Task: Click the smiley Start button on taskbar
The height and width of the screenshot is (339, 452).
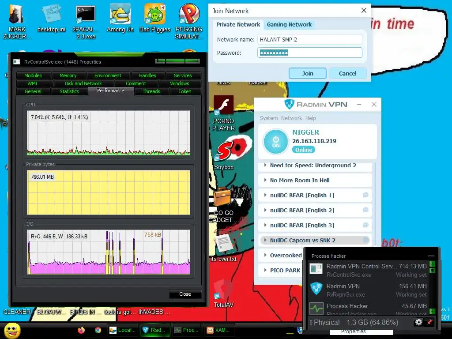Action: (12, 330)
